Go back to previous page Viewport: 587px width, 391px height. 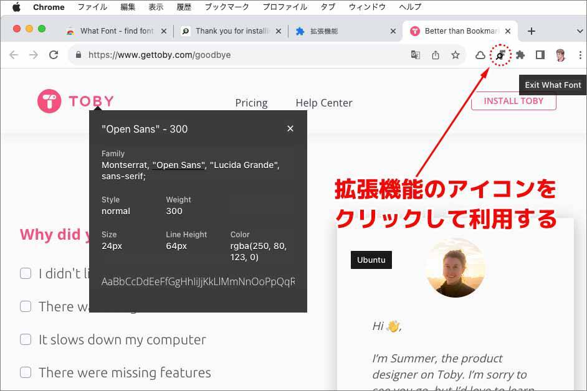pyautogui.click(x=14, y=55)
